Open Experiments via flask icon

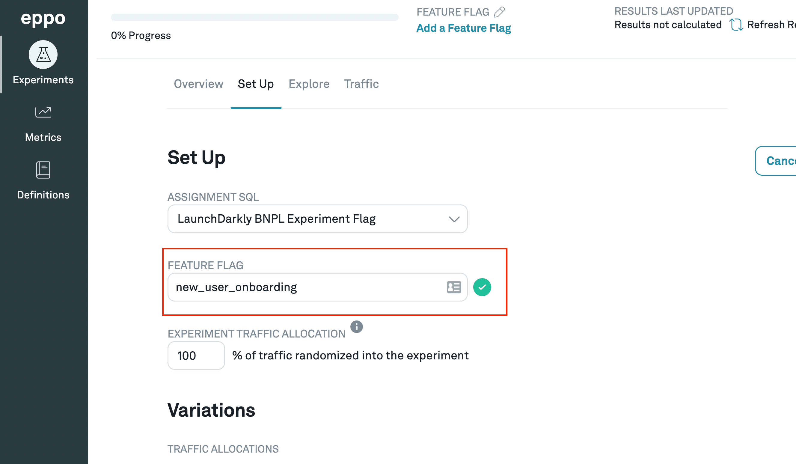43,55
